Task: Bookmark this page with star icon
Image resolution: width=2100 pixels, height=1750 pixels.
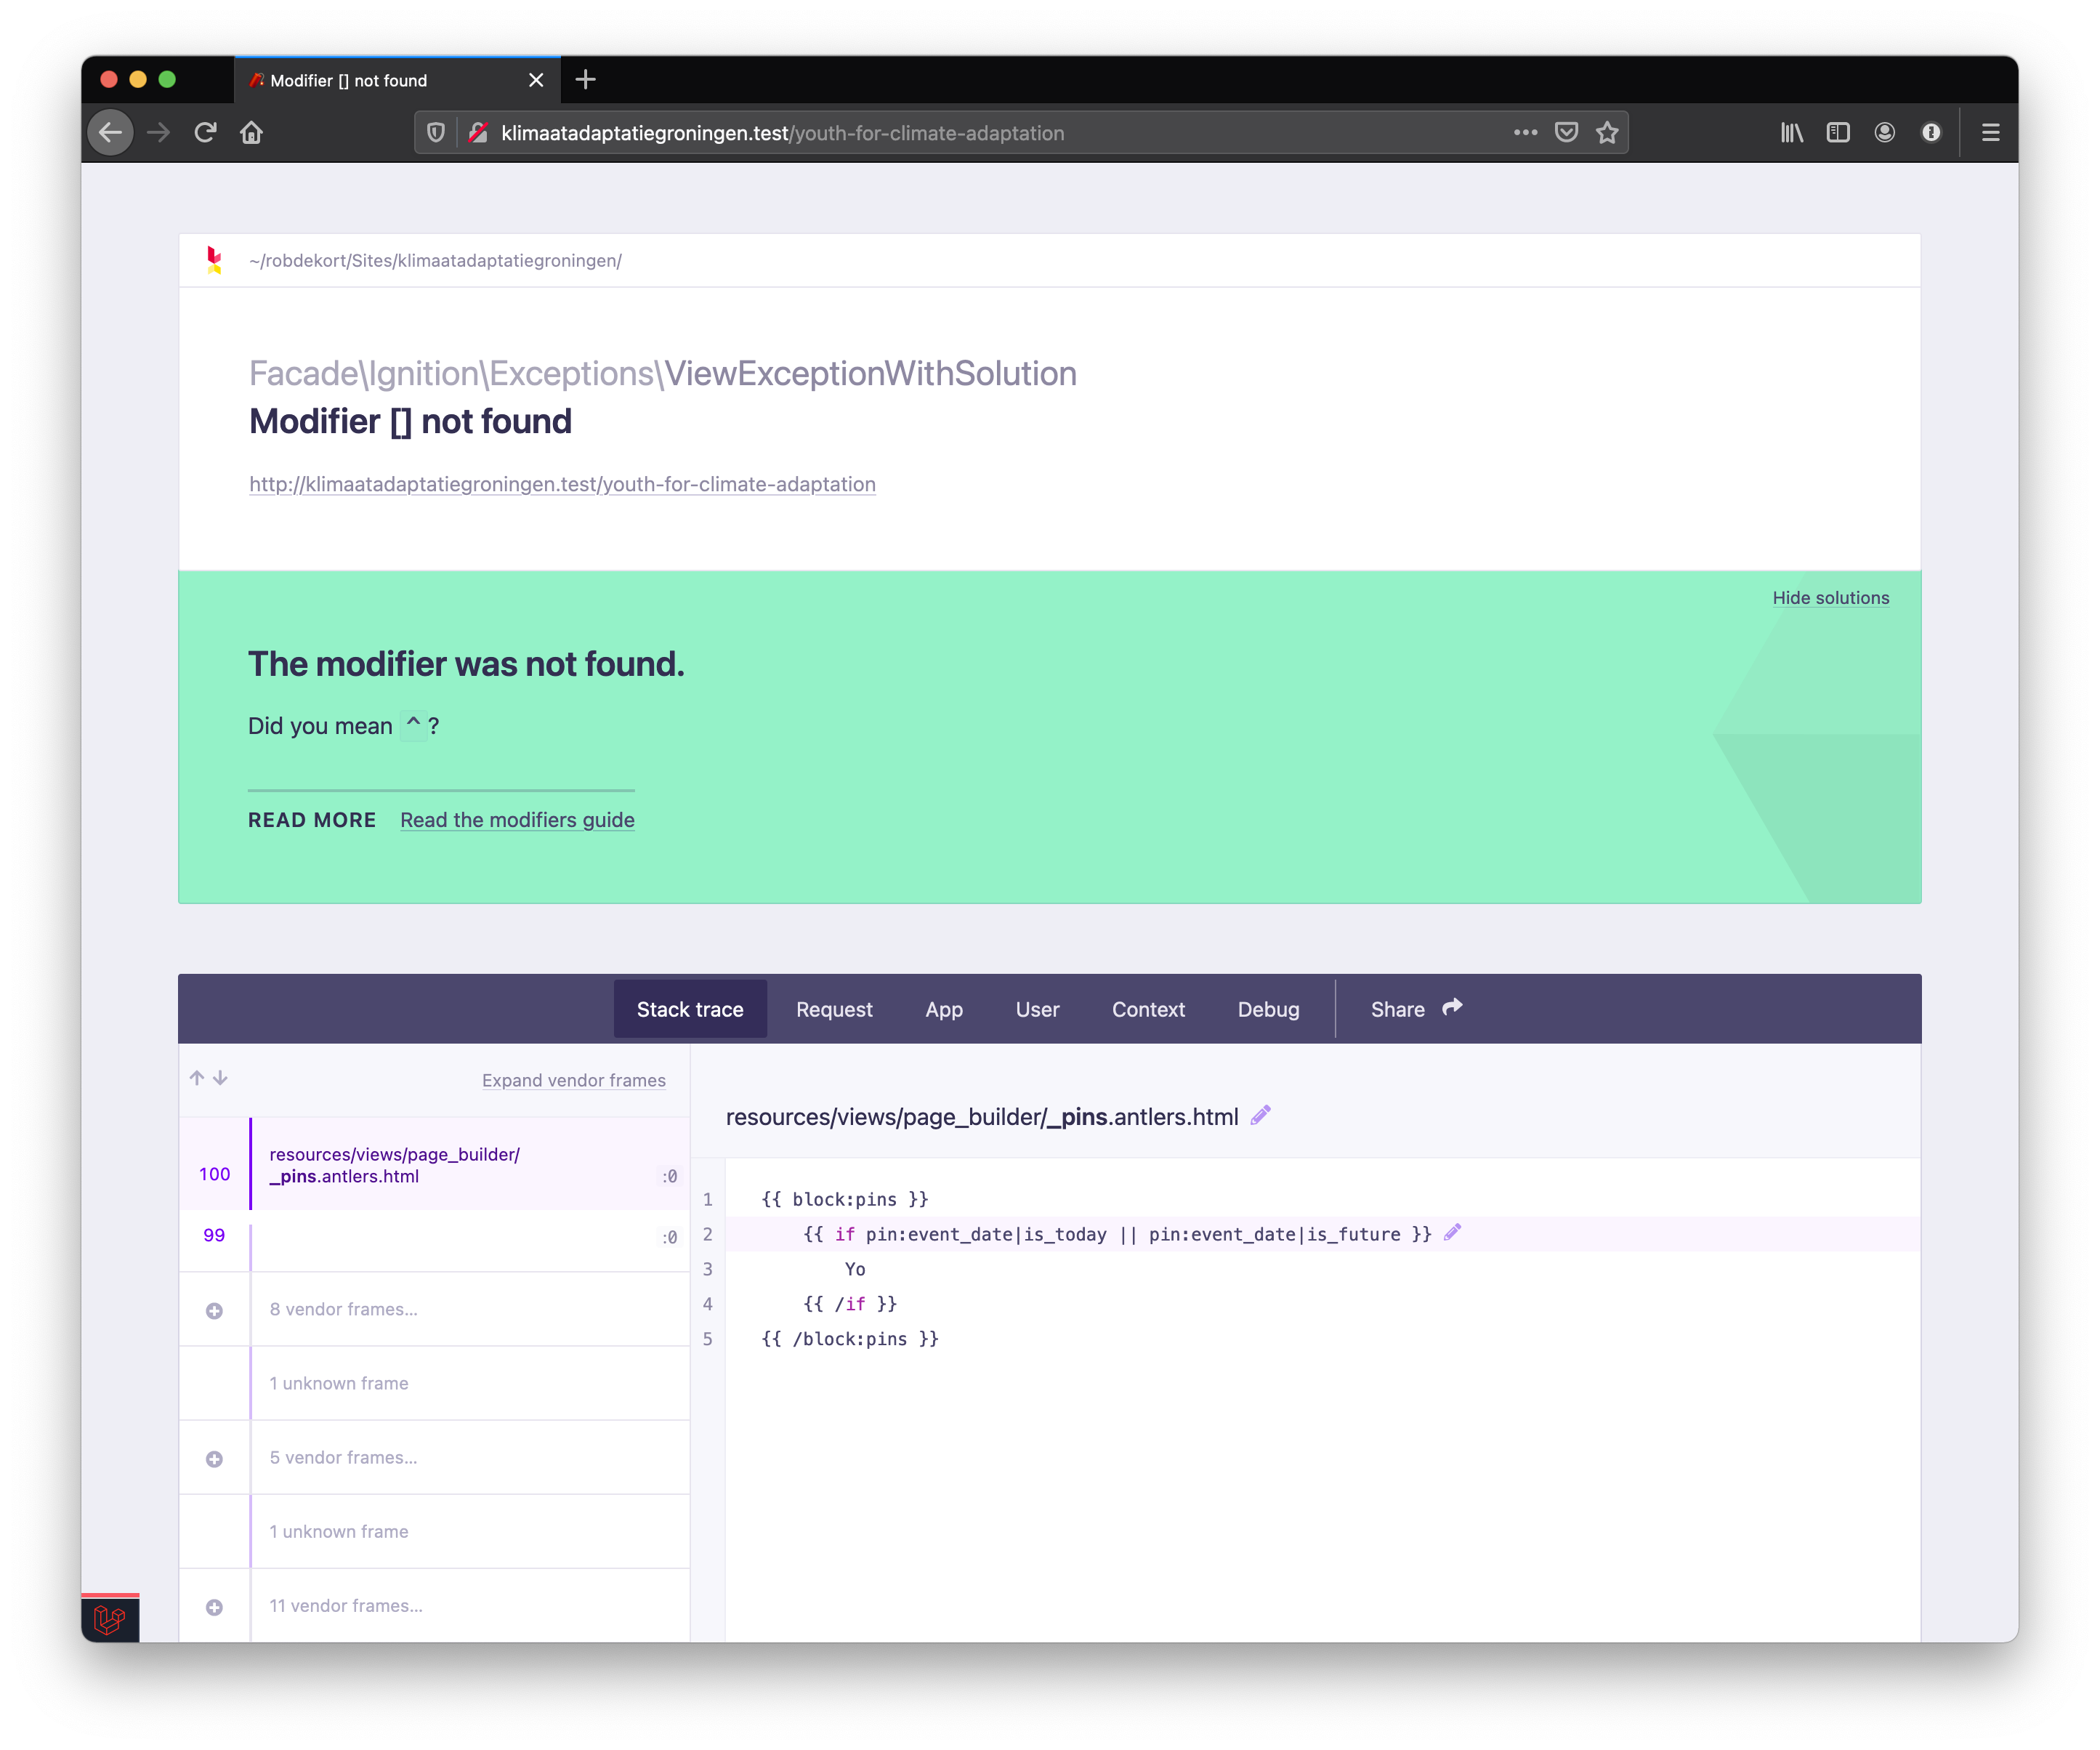Action: click(1606, 132)
